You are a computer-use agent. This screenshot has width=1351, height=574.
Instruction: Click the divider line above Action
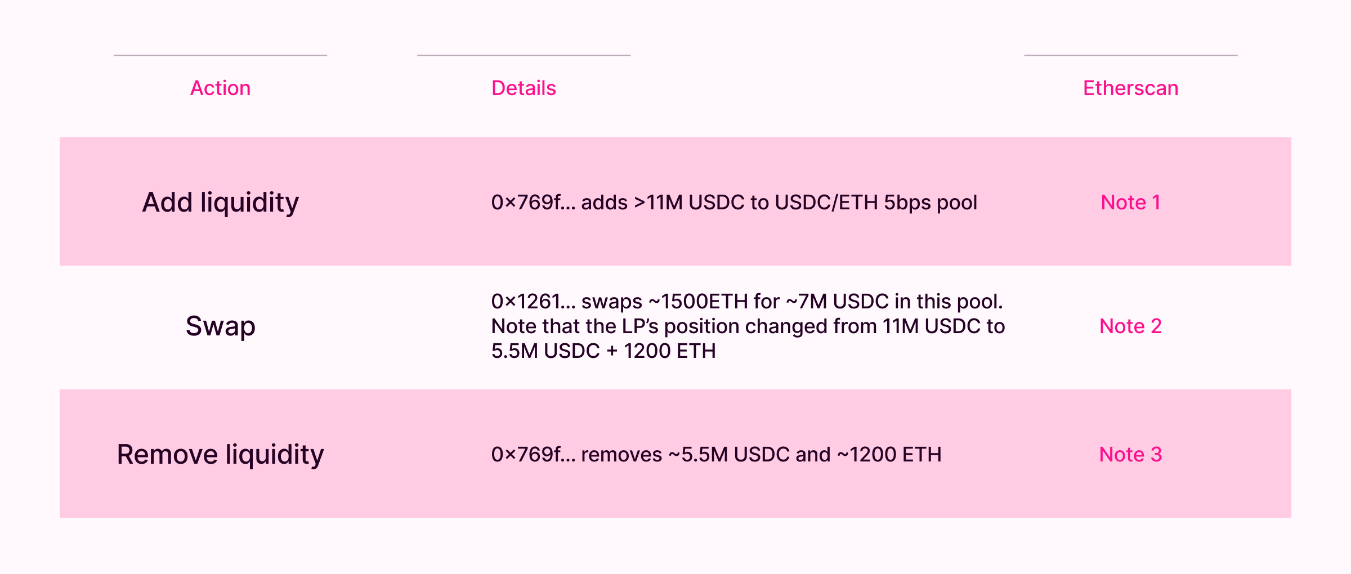(x=220, y=55)
